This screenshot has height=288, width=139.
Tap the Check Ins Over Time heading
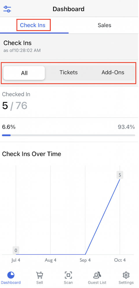coord(32,154)
